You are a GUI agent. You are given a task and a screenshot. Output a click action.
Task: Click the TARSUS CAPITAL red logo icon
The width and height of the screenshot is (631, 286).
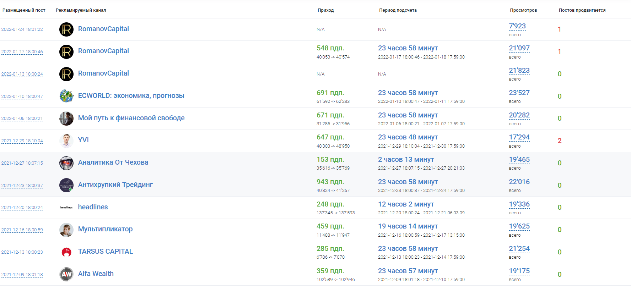66,252
